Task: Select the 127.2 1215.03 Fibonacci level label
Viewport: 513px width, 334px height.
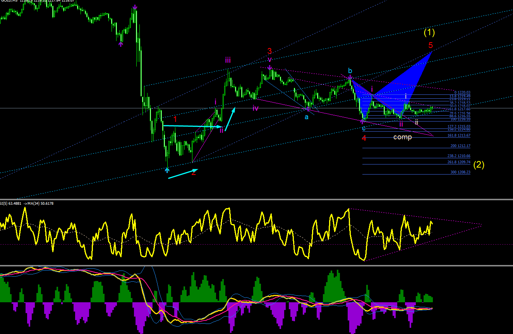Action: pos(459,127)
